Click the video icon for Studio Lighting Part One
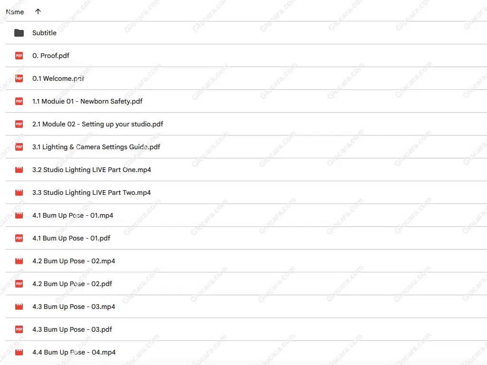487x365 pixels. tap(19, 170)
